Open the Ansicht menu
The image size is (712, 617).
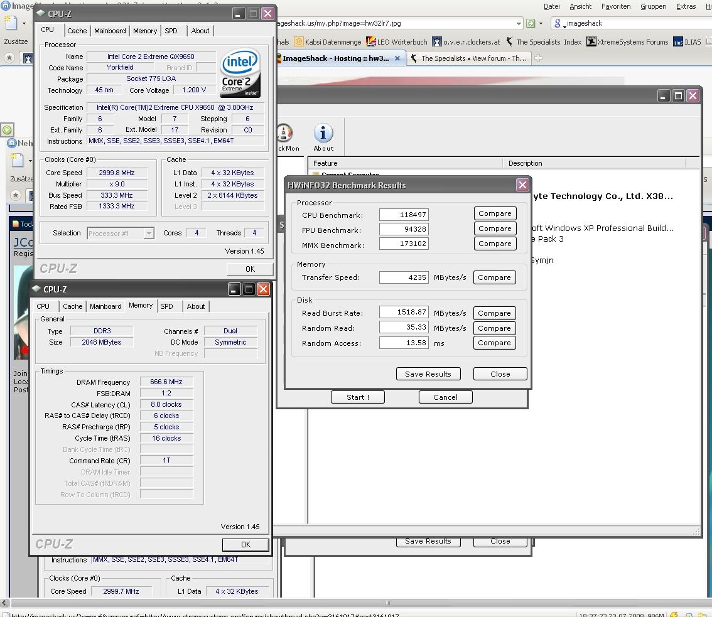pos(580,6)
